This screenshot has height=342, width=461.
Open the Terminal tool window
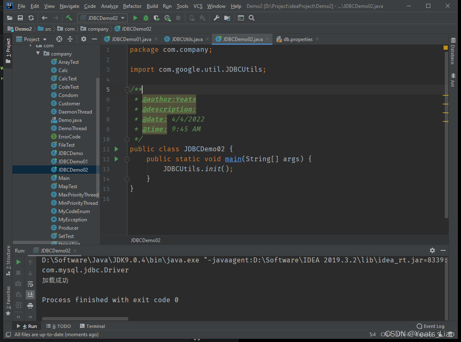(92, 326)
